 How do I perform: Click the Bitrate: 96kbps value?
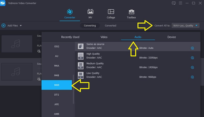[x=148, y=77]
